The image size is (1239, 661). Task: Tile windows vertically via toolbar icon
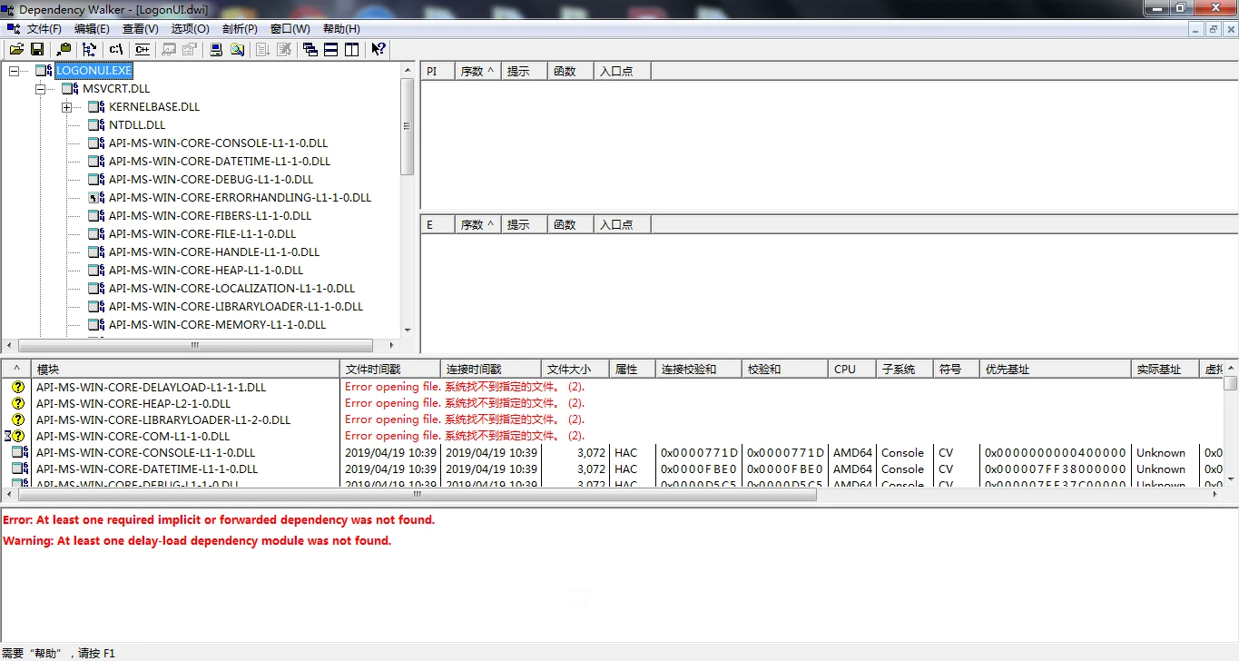tap(352, 49)
